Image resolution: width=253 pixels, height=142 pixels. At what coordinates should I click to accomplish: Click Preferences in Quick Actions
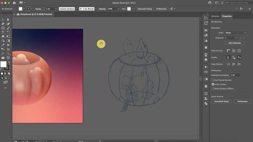coord(242,101)
